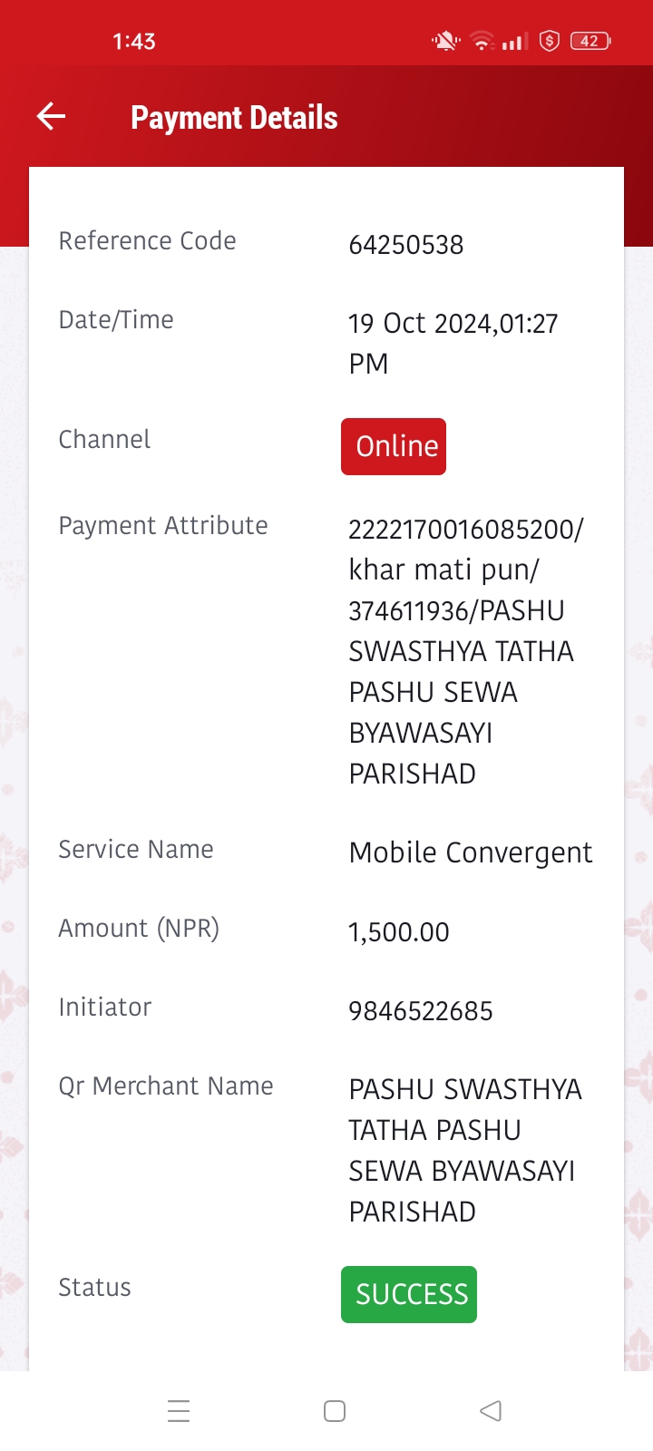Tap the battery level indicator

[x=590, y=41]
